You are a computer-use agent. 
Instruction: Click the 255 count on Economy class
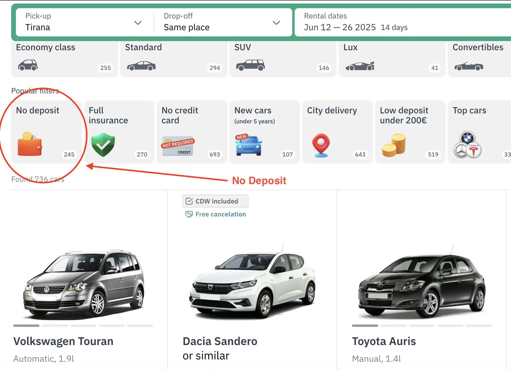106,68
